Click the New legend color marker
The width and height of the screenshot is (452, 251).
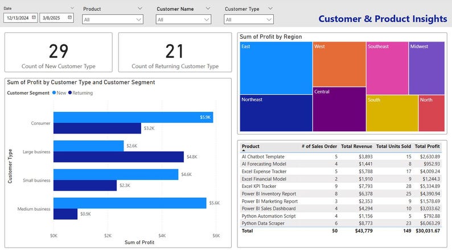pyautogui.click(x=54, y=93)
